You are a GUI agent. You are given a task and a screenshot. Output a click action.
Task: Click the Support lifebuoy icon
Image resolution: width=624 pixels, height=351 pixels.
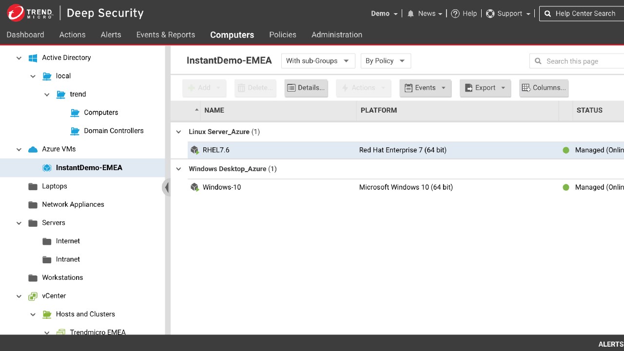point(490,14)
